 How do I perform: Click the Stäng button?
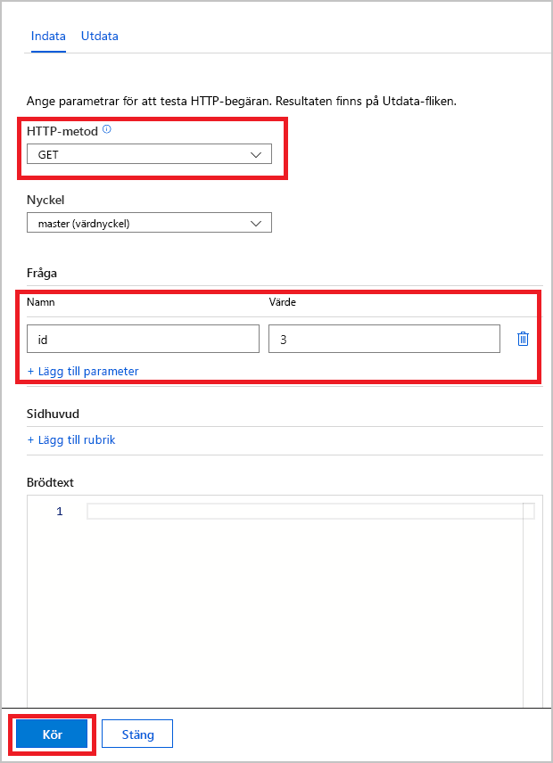coord(136,734)
